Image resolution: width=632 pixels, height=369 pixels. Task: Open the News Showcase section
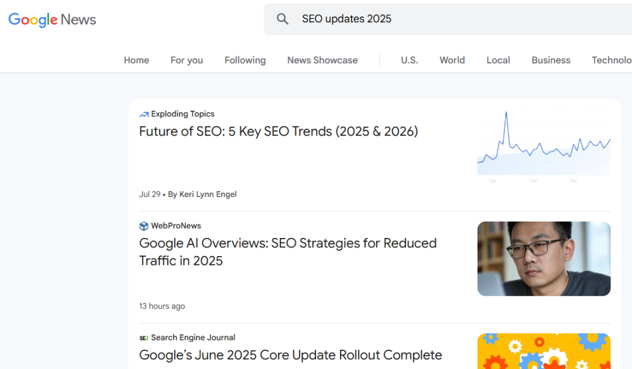[x=322, y=60]
